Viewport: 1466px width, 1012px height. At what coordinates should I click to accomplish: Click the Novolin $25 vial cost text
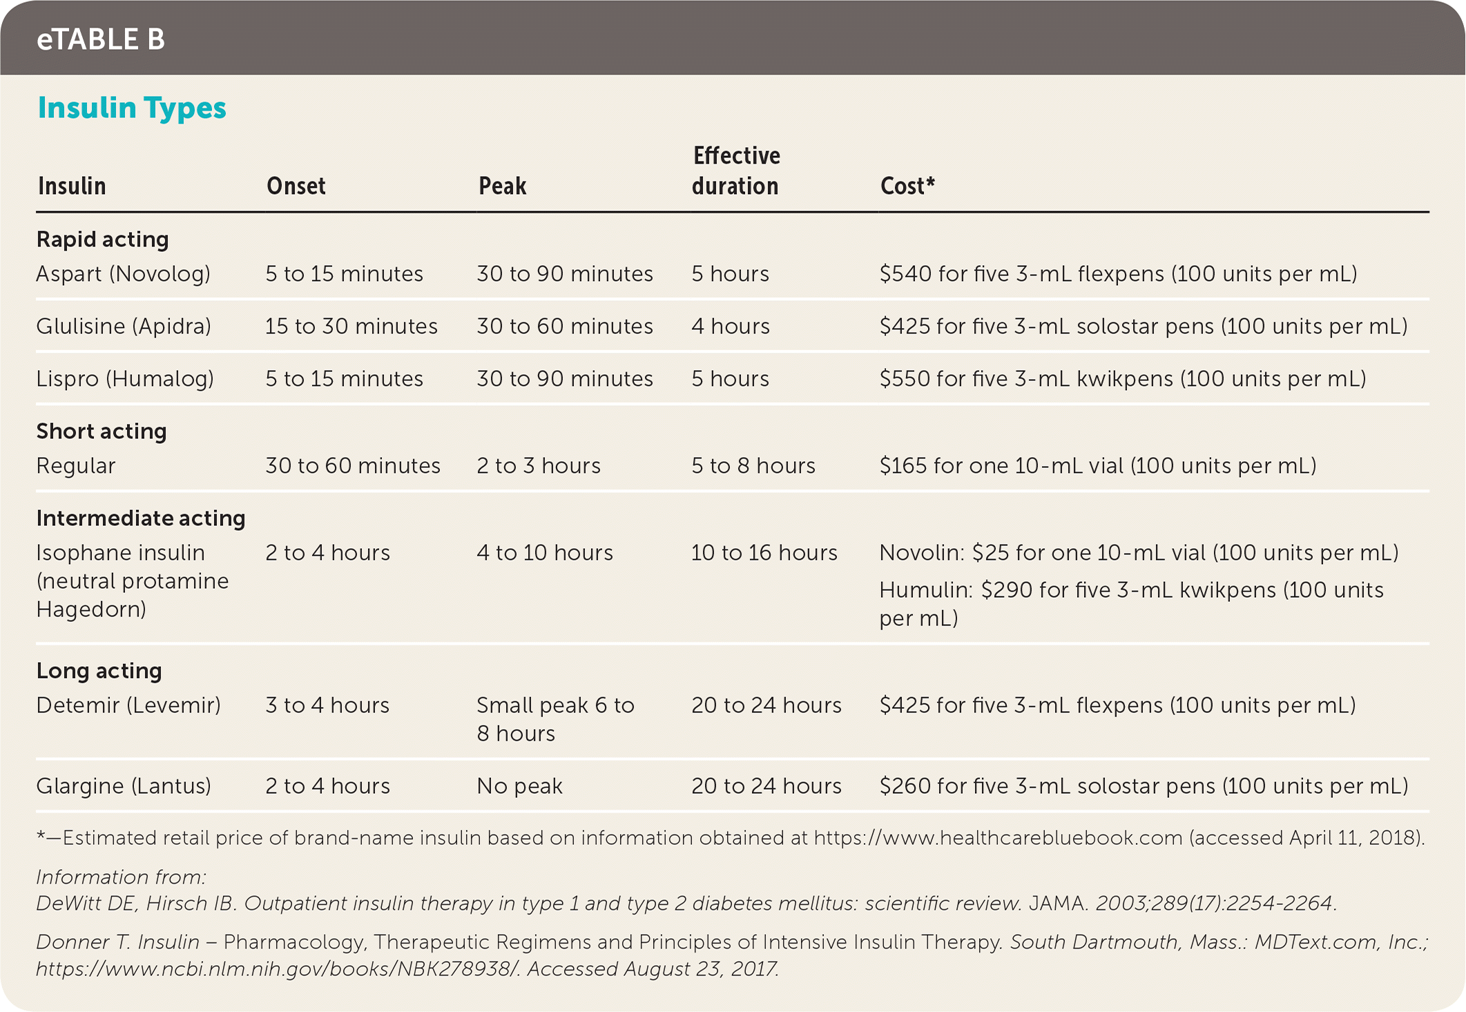pyautogui.click(x=1139, y=553)
